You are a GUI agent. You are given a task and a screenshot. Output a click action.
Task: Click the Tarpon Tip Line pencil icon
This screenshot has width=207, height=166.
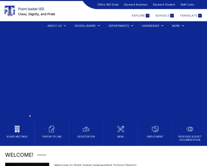[52, 129]
